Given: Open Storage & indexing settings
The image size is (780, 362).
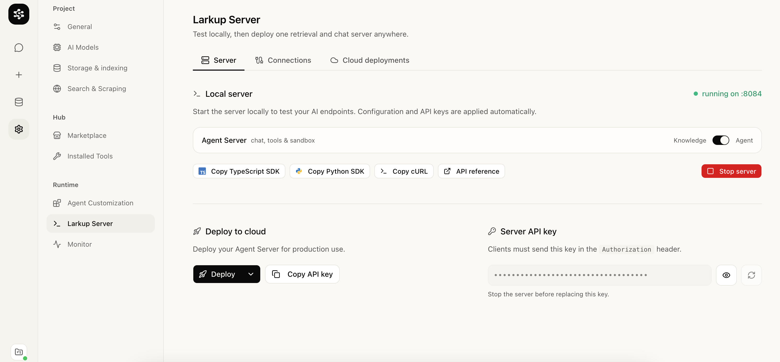Looking at the screenshot, I should click(x=100, y=68).
